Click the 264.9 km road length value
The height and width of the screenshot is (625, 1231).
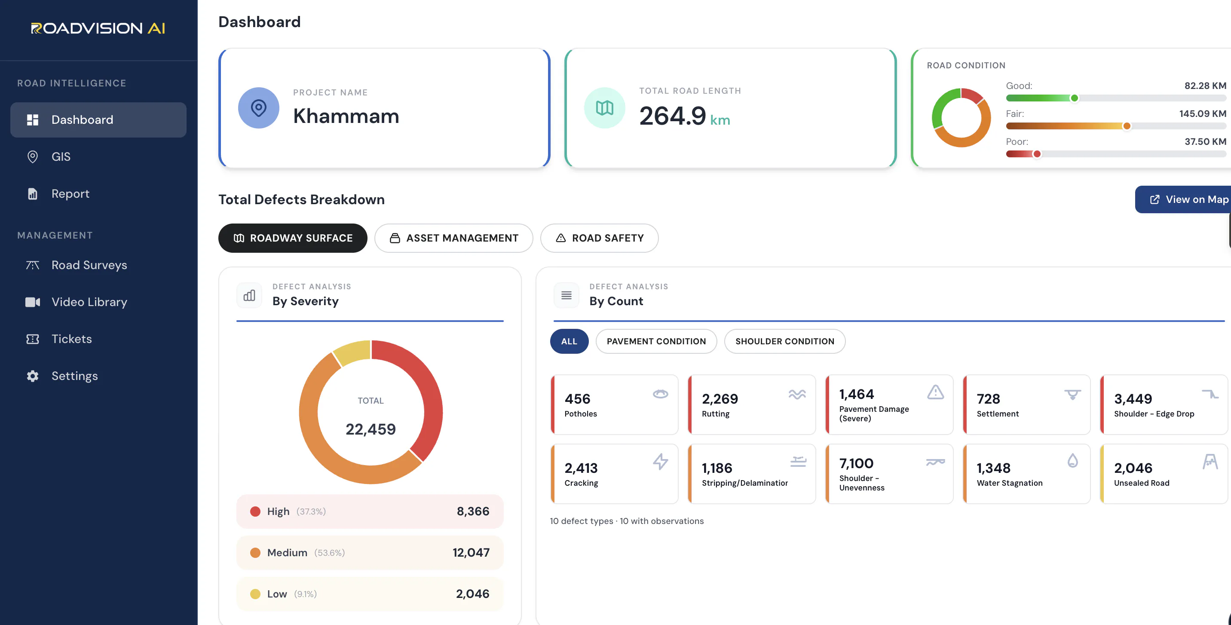684,116
